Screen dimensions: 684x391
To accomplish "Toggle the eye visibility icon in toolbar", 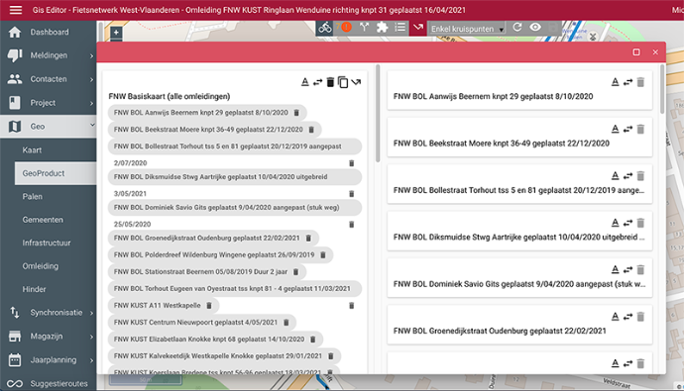I will coord(535,28).
